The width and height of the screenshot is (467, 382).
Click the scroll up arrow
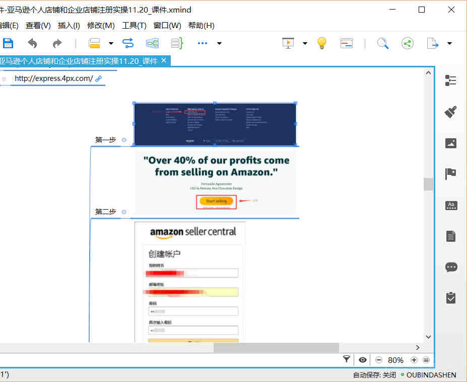tap(428, 73)
